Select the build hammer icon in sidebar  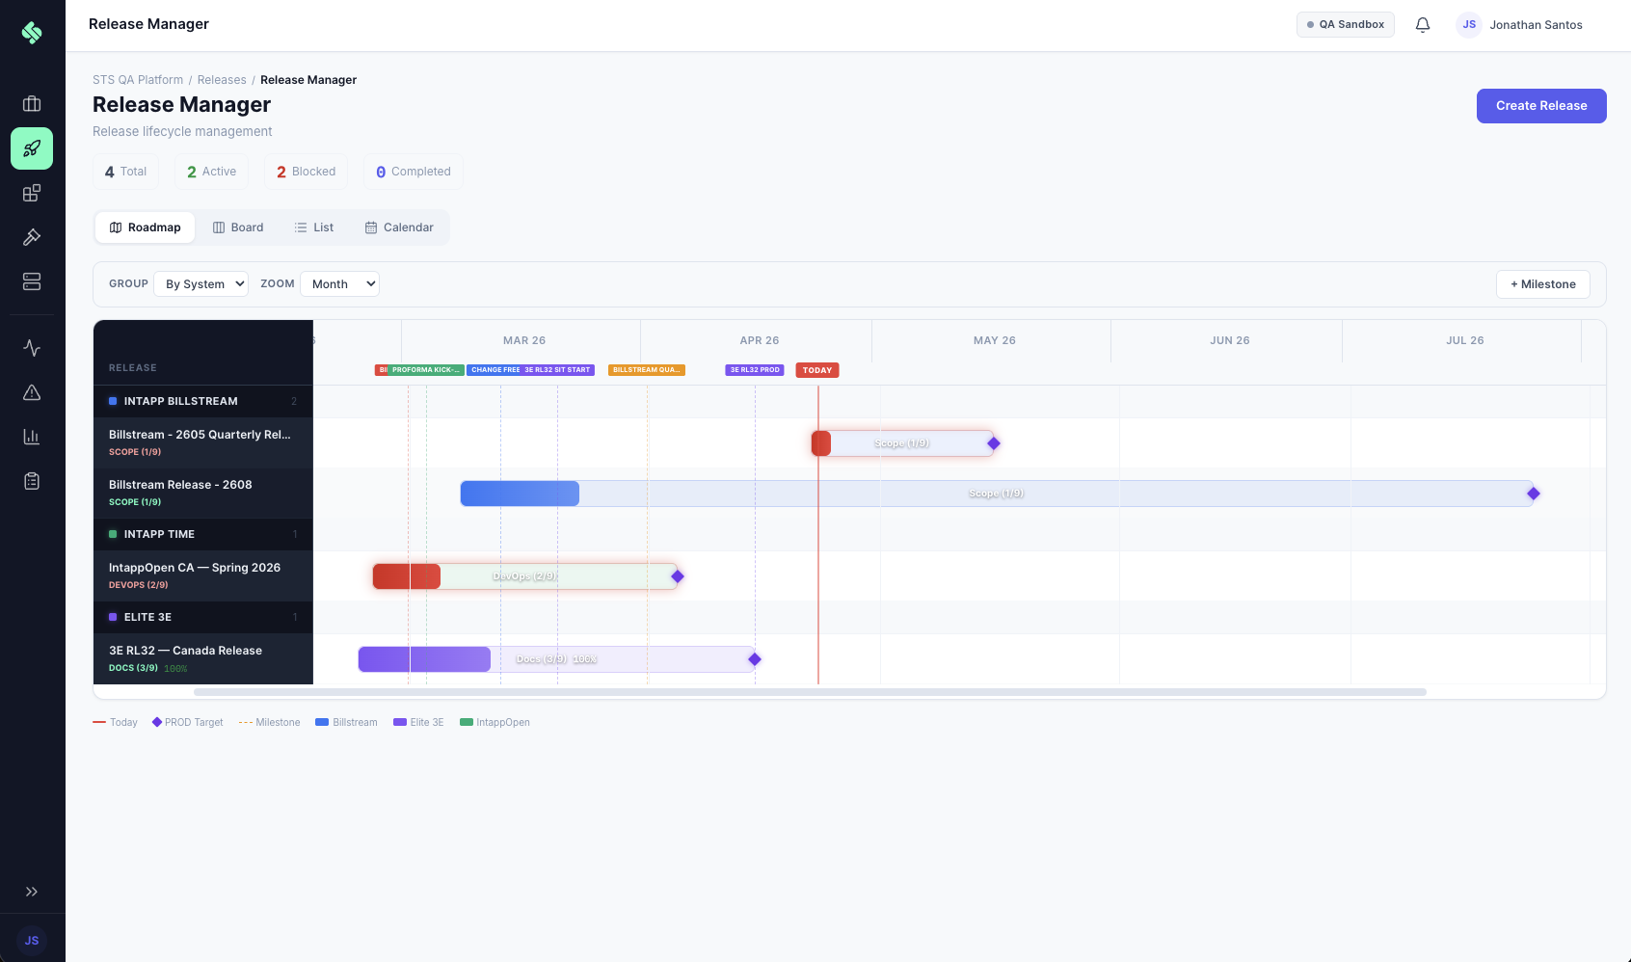tap(32, 237)
